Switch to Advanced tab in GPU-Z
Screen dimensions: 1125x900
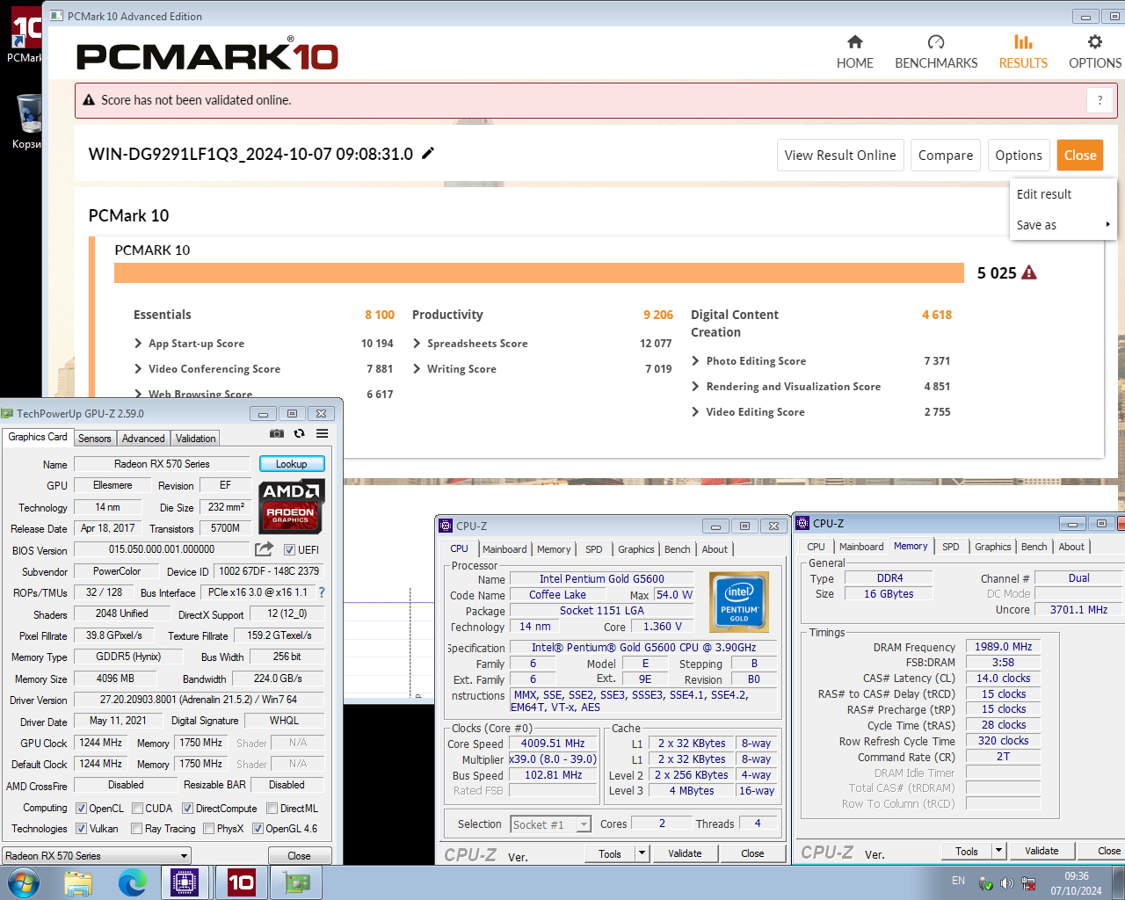pyautogui.click(x=143, y=439)
